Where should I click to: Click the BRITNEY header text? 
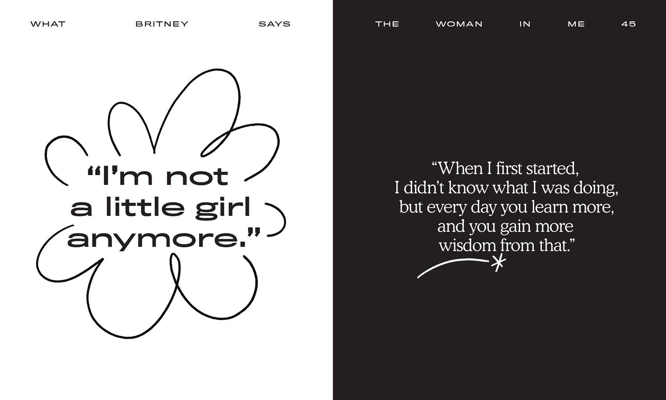click(162, 24)
